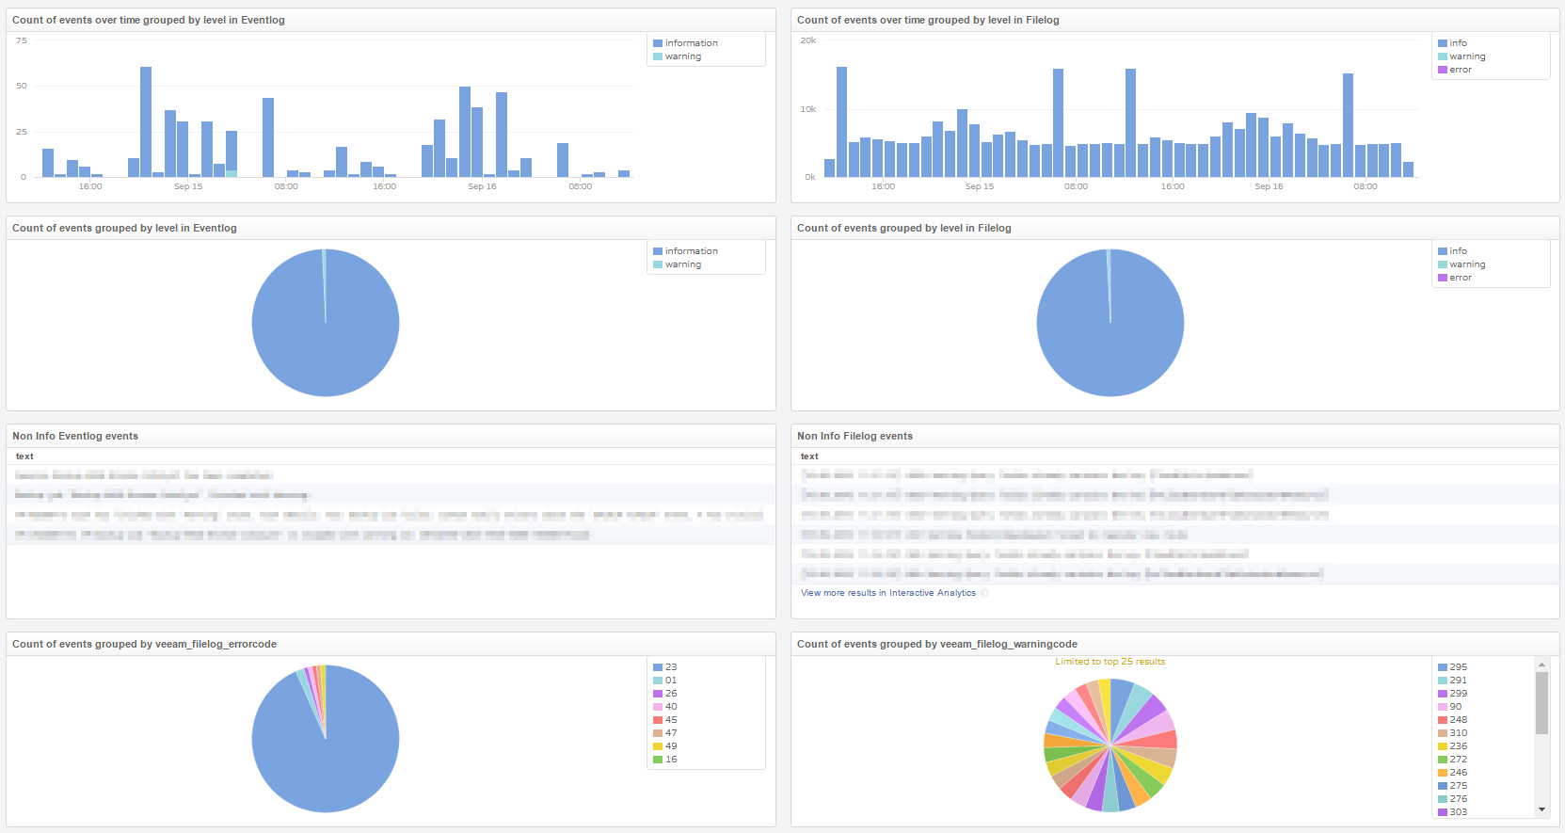Select warningcode legend entry 295

tap(1453, 667)
